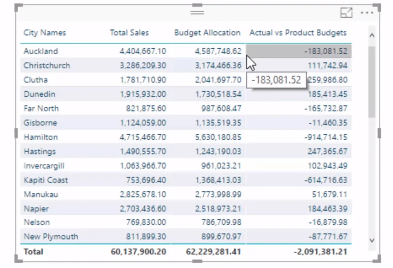The height and width of the screenshot is (268, 393).
Task: Sort by the City Names column header
Action: [x=45, y=32]
